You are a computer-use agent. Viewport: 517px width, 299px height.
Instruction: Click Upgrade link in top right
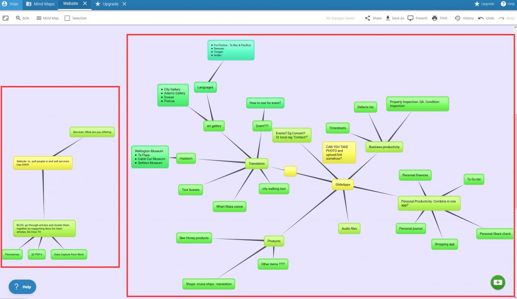tap(484, 4)
